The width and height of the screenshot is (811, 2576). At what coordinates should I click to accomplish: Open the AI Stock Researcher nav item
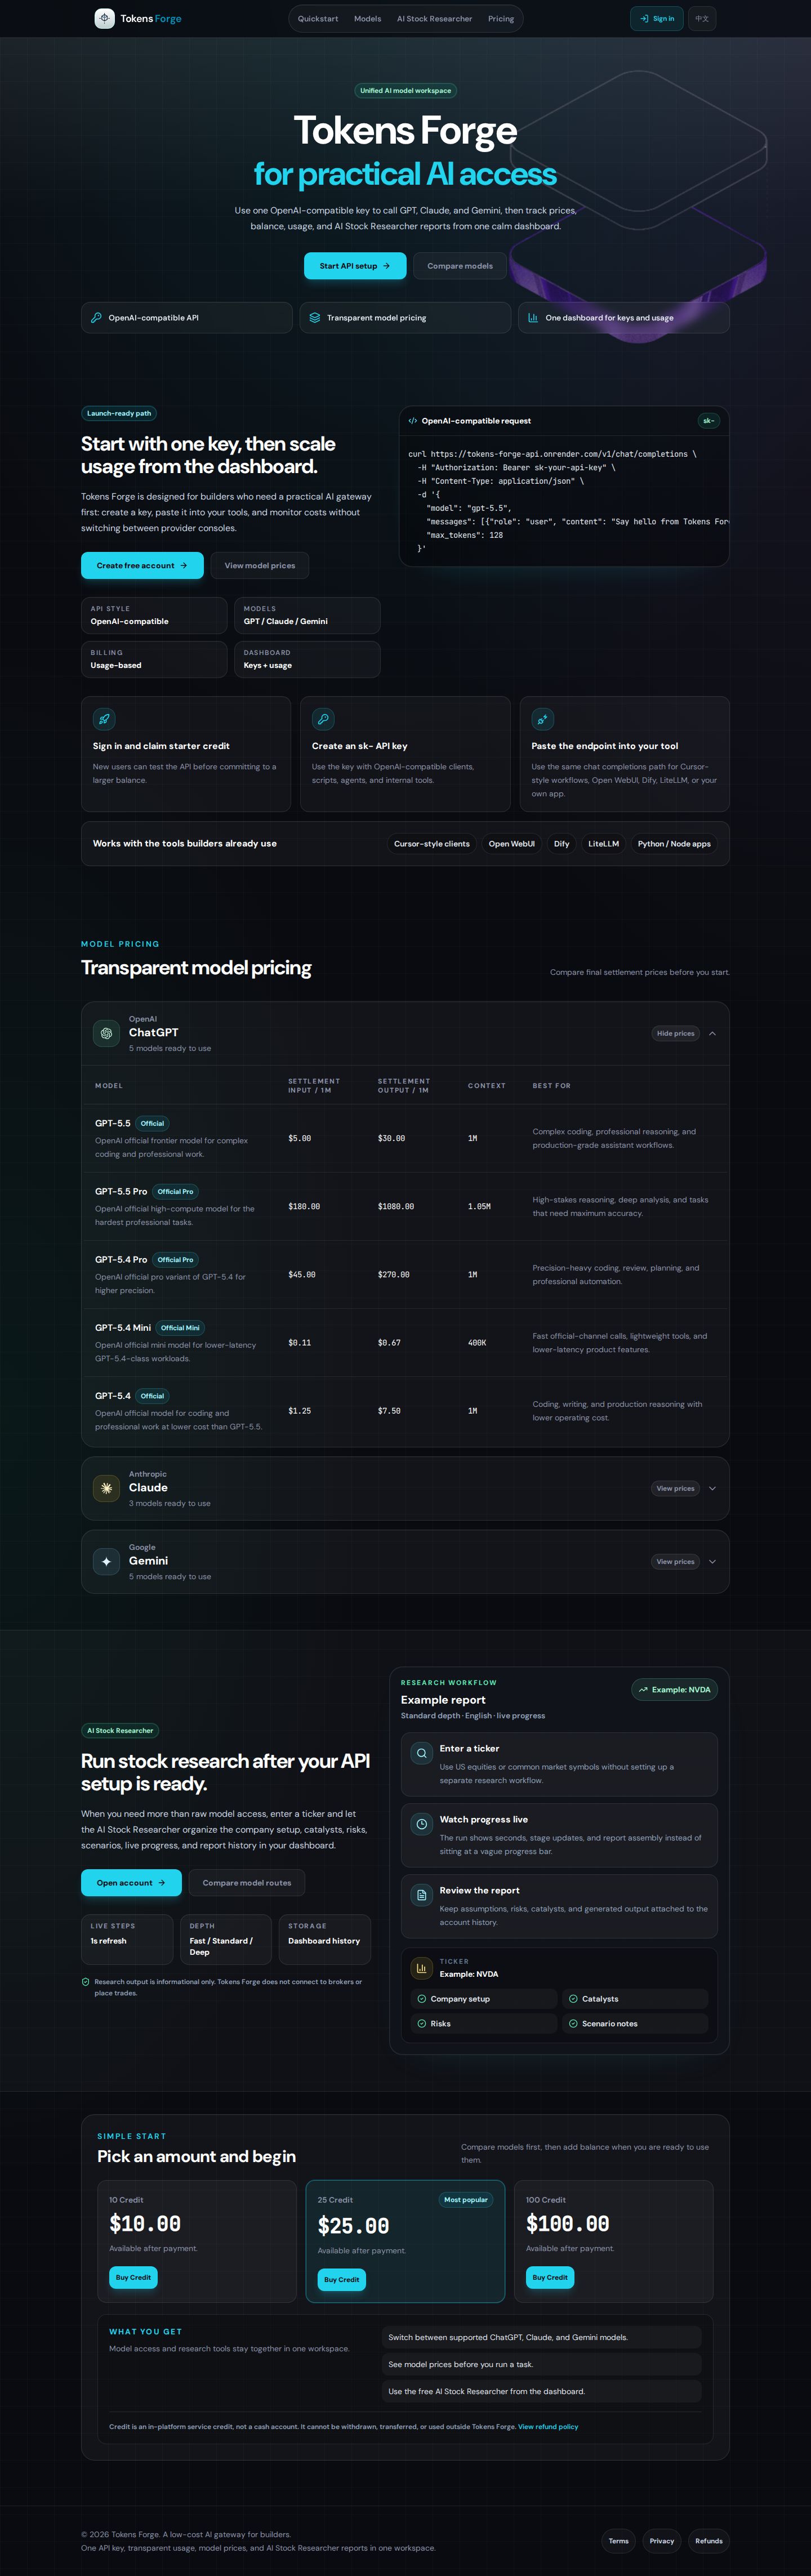point(434,18)
